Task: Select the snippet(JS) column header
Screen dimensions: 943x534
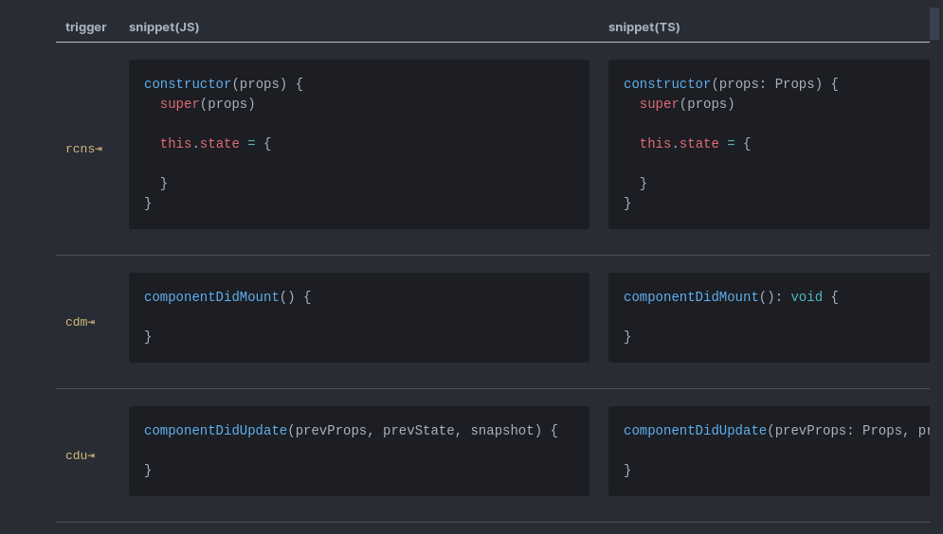Action: click(x=164, y=27)
